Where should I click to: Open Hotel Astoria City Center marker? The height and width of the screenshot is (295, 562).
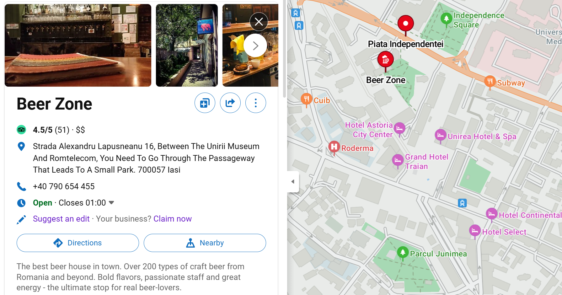[399, 129]
